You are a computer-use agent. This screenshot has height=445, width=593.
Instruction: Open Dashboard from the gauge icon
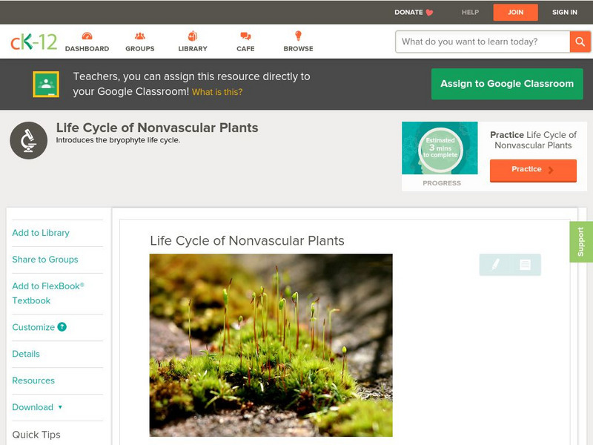click(87, 36)
